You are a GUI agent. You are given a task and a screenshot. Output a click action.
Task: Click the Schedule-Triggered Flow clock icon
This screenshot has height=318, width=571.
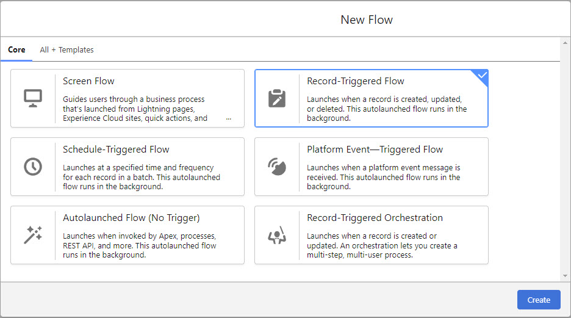(33, 167)
